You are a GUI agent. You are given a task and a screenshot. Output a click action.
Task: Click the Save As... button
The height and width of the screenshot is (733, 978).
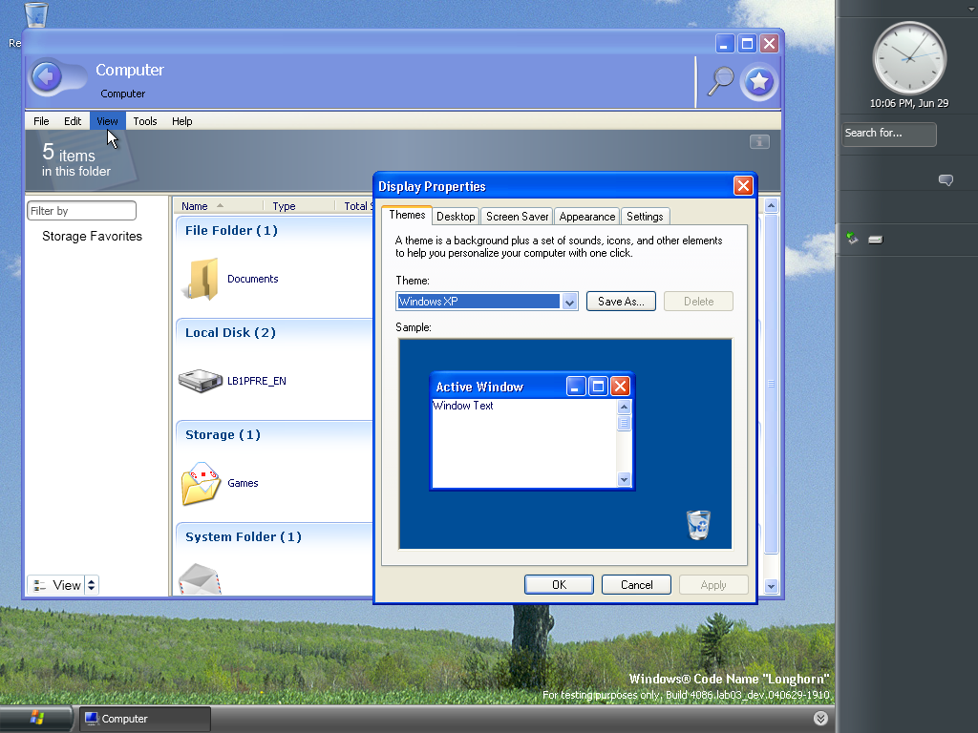pyautogui.click(x=621, y=302)
